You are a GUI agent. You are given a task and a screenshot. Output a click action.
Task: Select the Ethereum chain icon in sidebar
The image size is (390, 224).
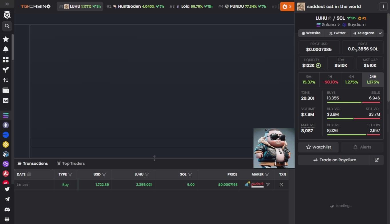pyautogui.click(x=6, y=125)
